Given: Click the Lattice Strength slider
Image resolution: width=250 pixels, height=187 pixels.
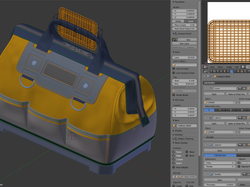Looking at the screenshot, I should (x=227, y=137).
